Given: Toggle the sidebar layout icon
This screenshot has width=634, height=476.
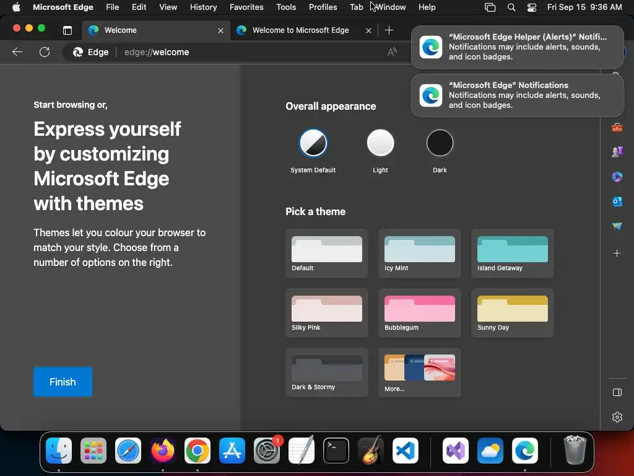Looking at the screenshot, I should [617, 392].
